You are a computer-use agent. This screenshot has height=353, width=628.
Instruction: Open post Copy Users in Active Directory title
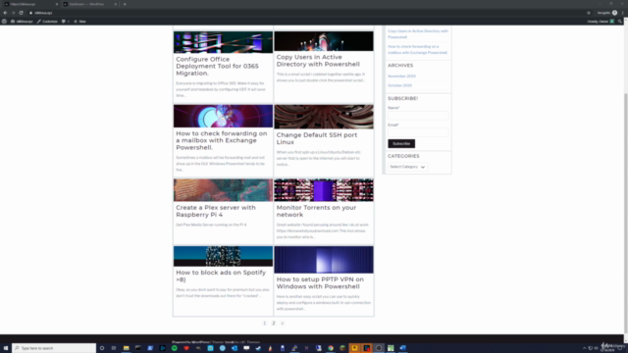(x=318, y=61)
